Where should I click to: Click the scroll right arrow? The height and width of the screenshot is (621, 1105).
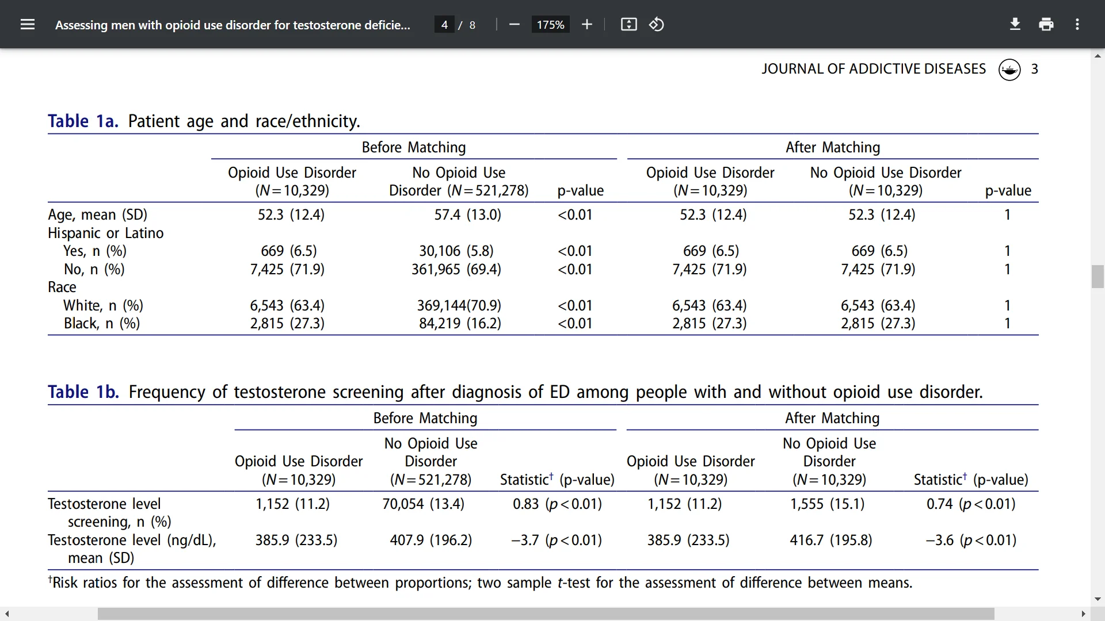coord(1084,614)
